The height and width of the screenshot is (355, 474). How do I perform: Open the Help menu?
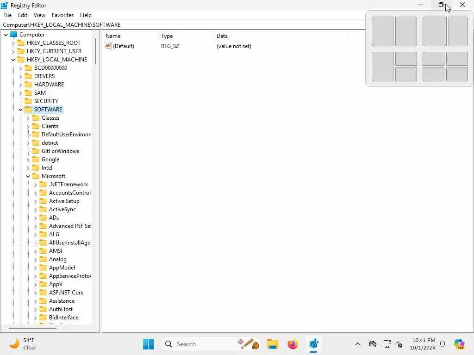[x=86, y=15]
